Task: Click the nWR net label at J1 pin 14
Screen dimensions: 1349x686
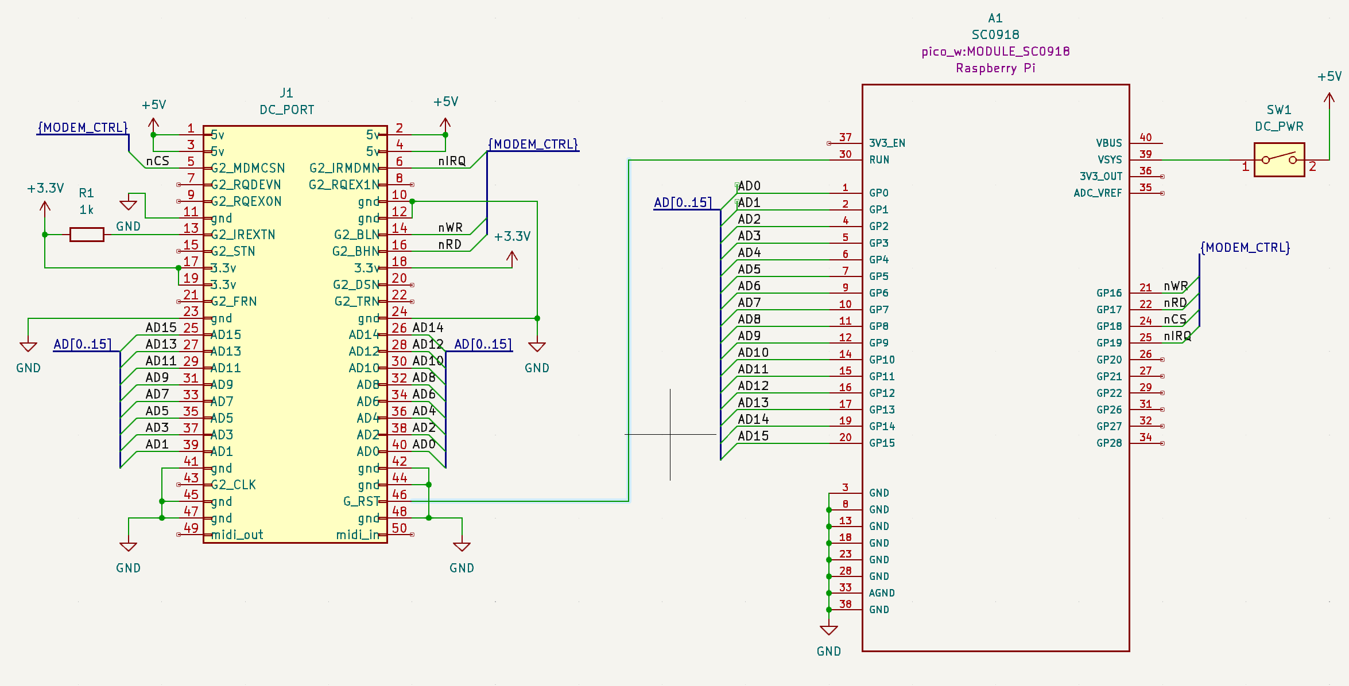Action: click(x=451, y=228)
